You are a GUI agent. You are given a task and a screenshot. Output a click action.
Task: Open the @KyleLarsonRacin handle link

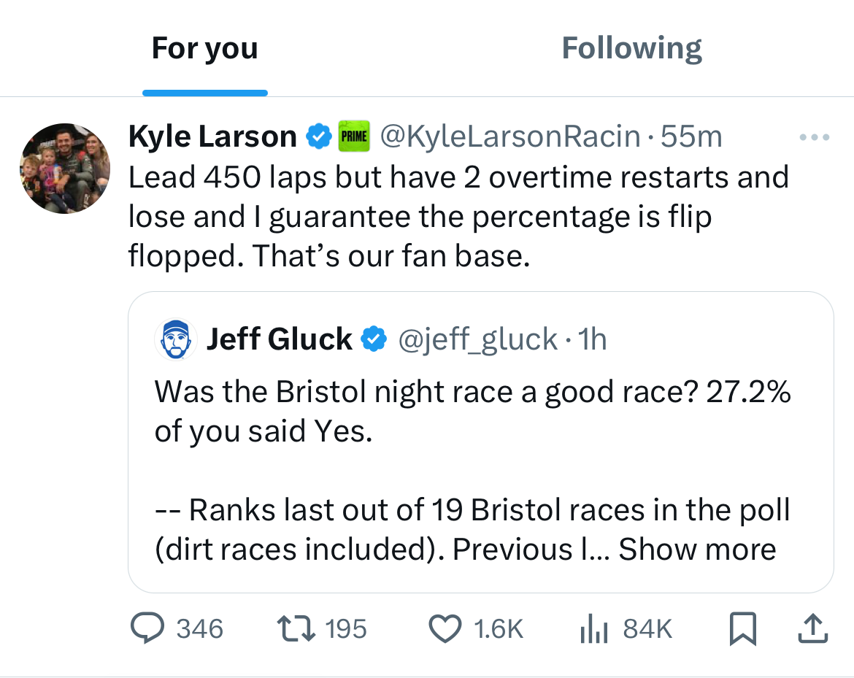tap(512, 136)
